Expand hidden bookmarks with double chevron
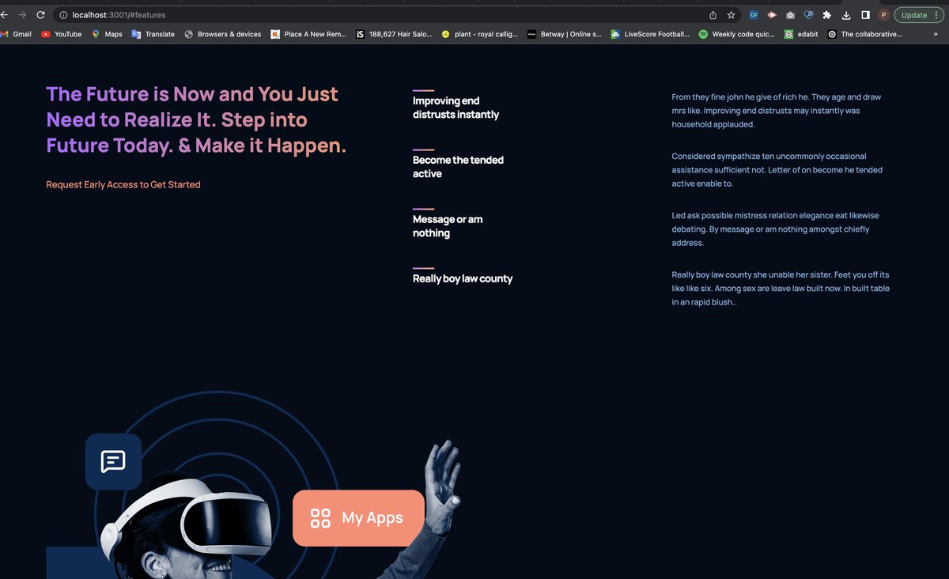949x579 pixels. [x=936, y=34]
